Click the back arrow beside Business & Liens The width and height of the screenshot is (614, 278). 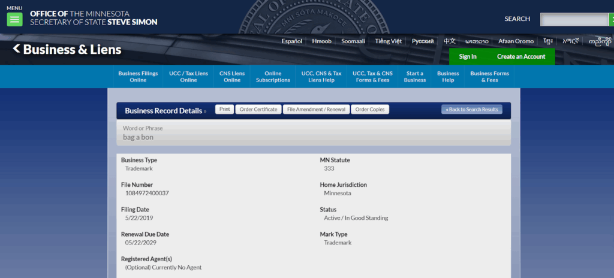click(17, 49)
